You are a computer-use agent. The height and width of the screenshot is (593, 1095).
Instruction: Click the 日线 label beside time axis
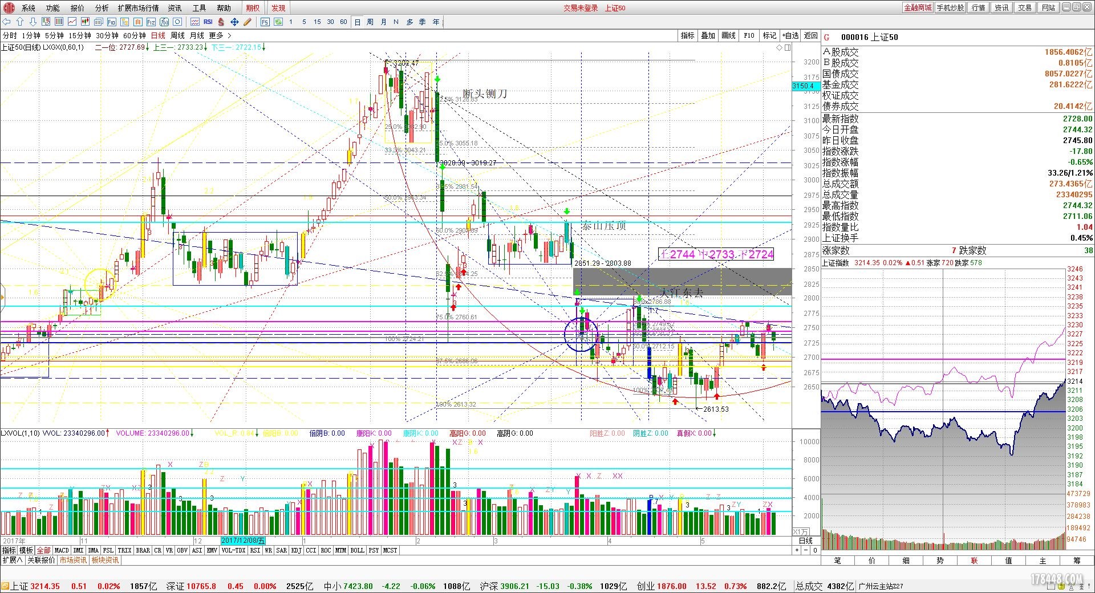[x=805, y=541]
